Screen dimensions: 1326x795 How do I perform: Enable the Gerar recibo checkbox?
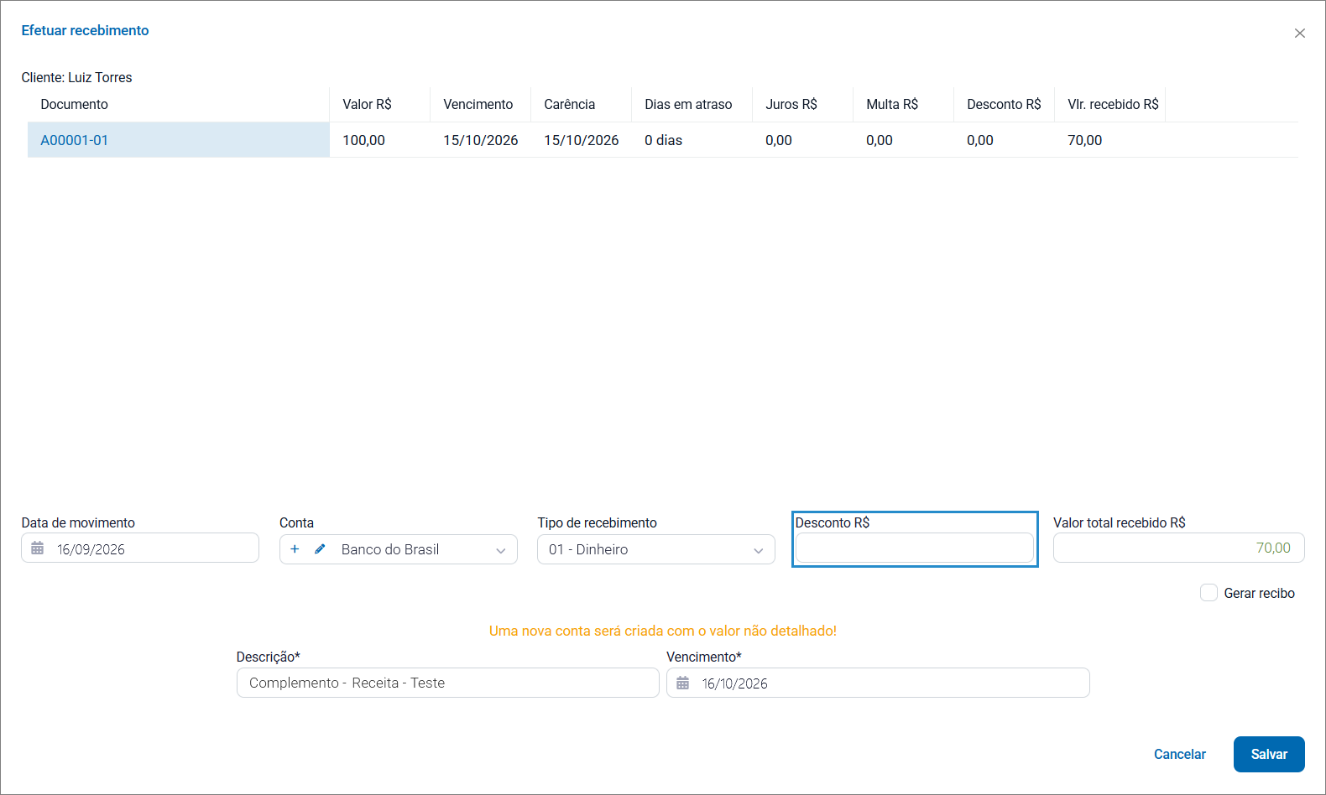[1209, 593]
